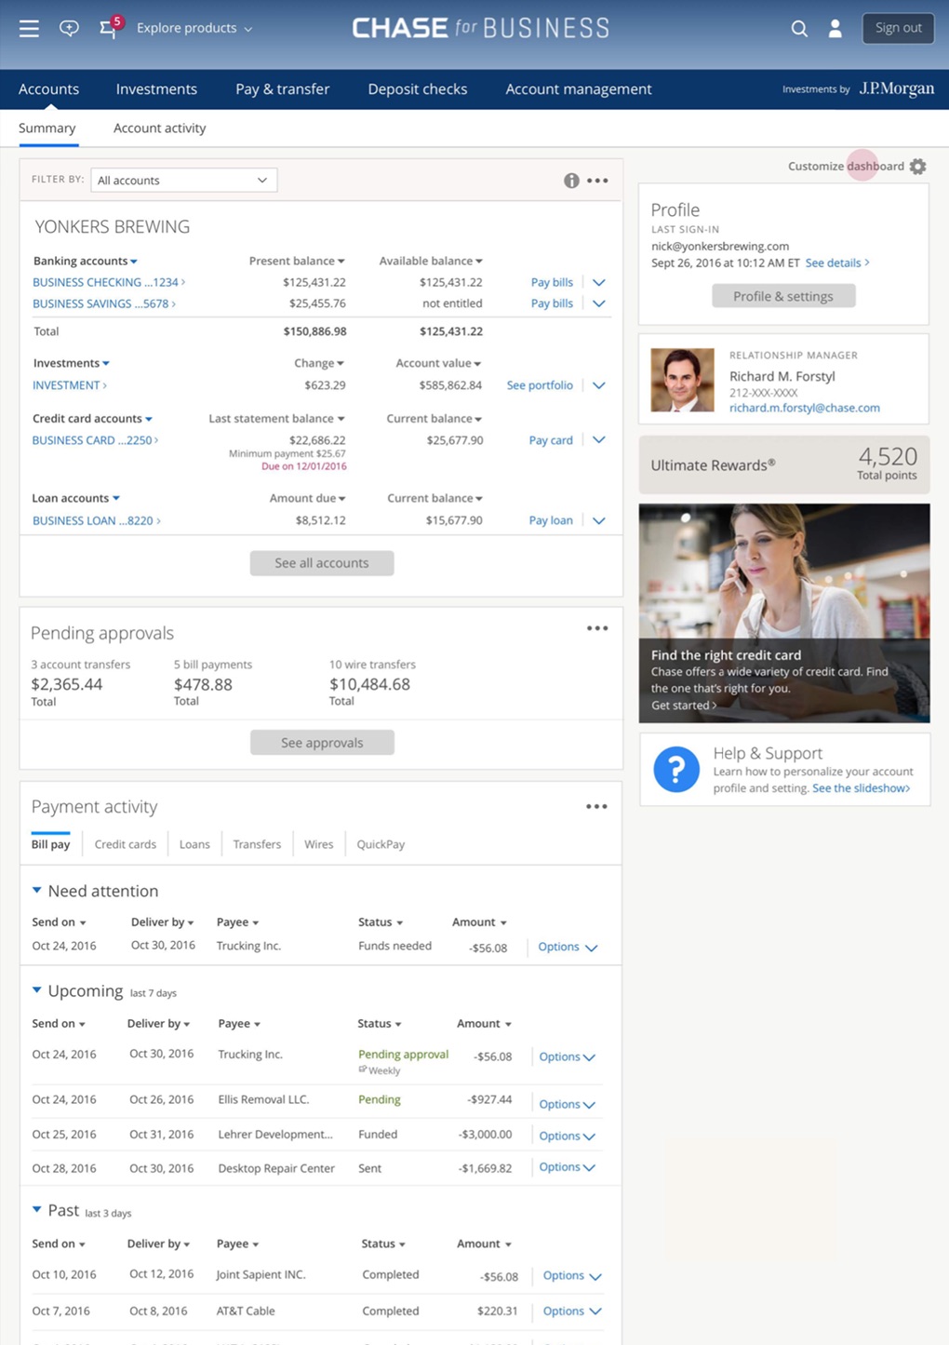The image size is (949, 1345).
Task: Expand Business Checking 1234 row chevron
Action: (x=599, y=282)
